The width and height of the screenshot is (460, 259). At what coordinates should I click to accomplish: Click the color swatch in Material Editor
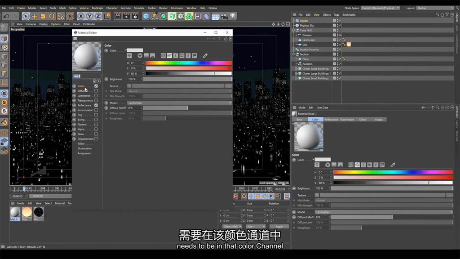[135, 50]
